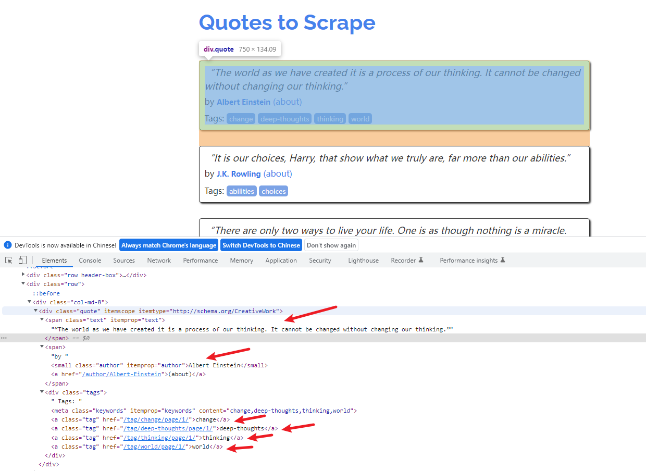This screenshot has height=471, width=646.
Task: Collapse the div class="tags" node
Action: point(42,392)
